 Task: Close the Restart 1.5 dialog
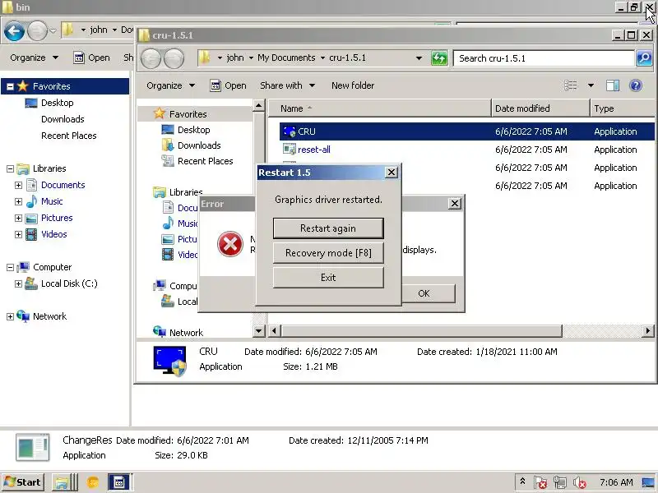tap(392, 173)
